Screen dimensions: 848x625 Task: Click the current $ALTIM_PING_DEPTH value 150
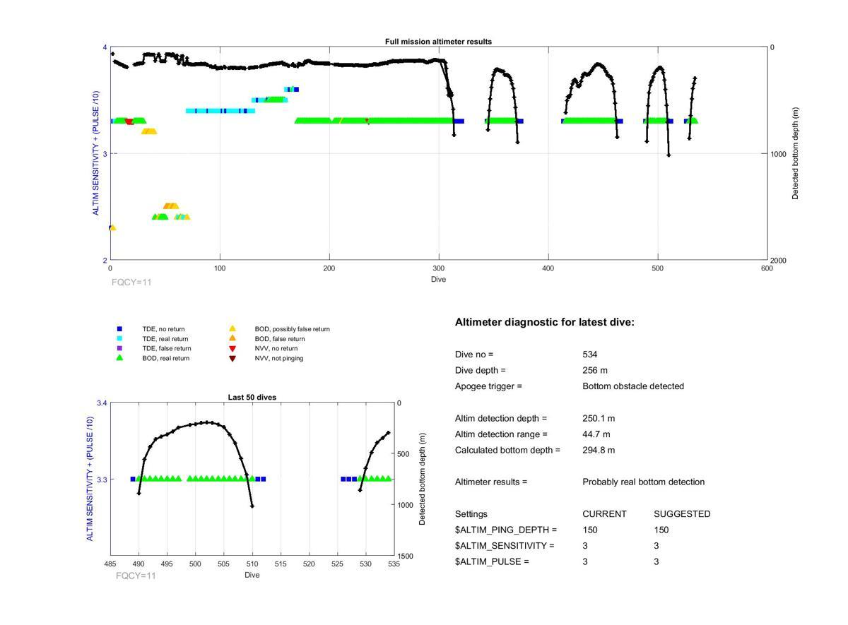[590, 530]
